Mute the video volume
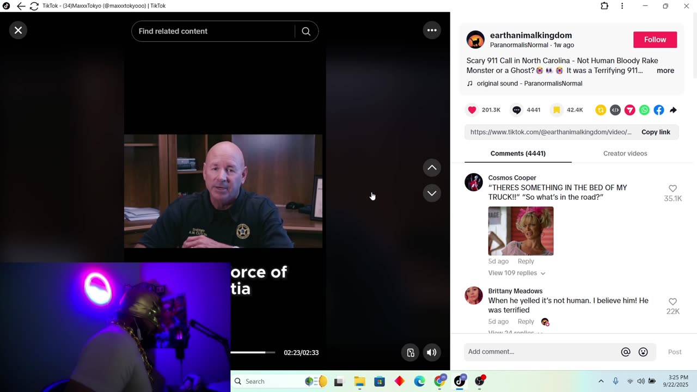This screenshot has width=697, height=392. point(431,352)
